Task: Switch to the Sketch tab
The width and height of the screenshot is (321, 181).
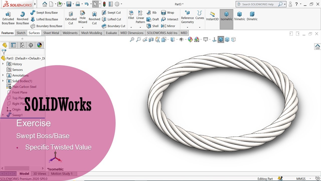Action: 21,33
